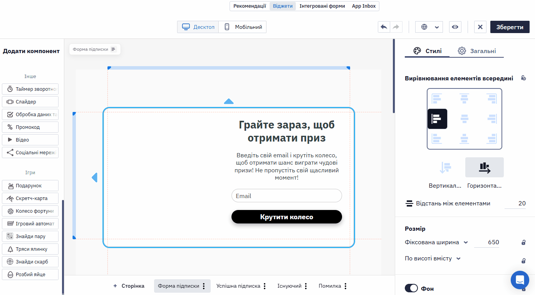Image resolution: width=535 pixels, height=295 pixels.
Task: Select bottom-right alignment in grid
Action: [x=492, y=139]
